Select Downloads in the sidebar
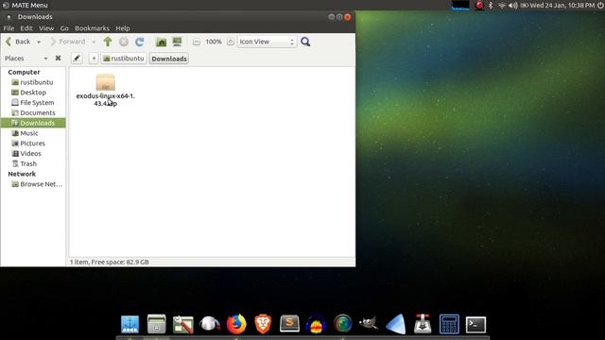Screen dimensions: 605x340 click(x=33, y=123)
